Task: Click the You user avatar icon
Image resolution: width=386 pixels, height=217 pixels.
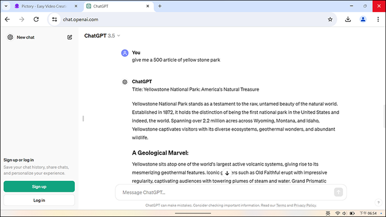Action: pyautogui.click(x=125, y=53)
